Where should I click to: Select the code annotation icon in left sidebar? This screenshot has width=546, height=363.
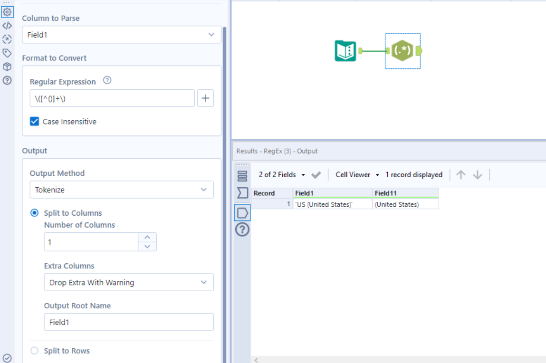pos(7,26)
